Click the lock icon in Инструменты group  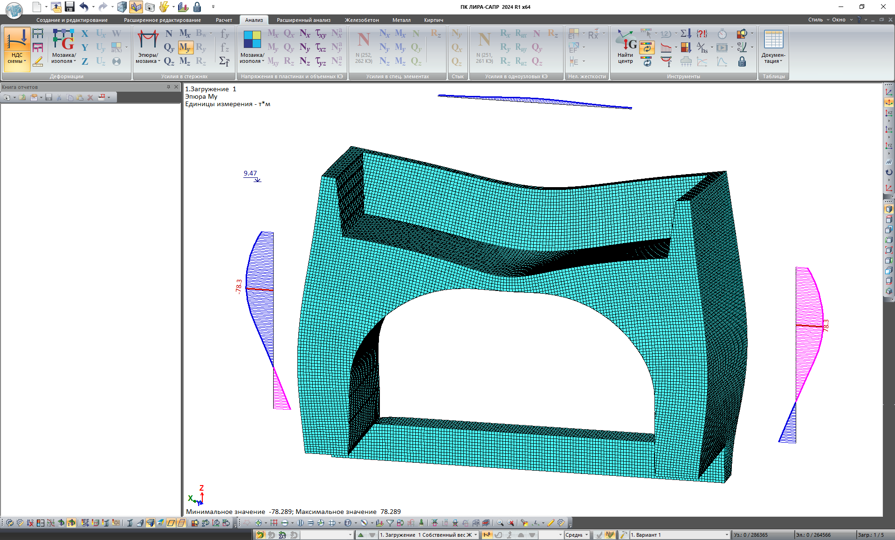pyautogui.click(x=742, y=61)
